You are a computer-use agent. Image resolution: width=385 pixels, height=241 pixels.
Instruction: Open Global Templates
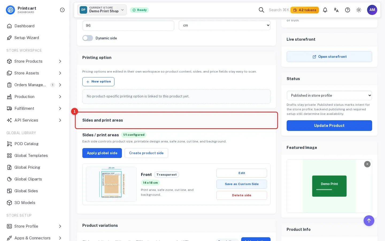point(35,156)
